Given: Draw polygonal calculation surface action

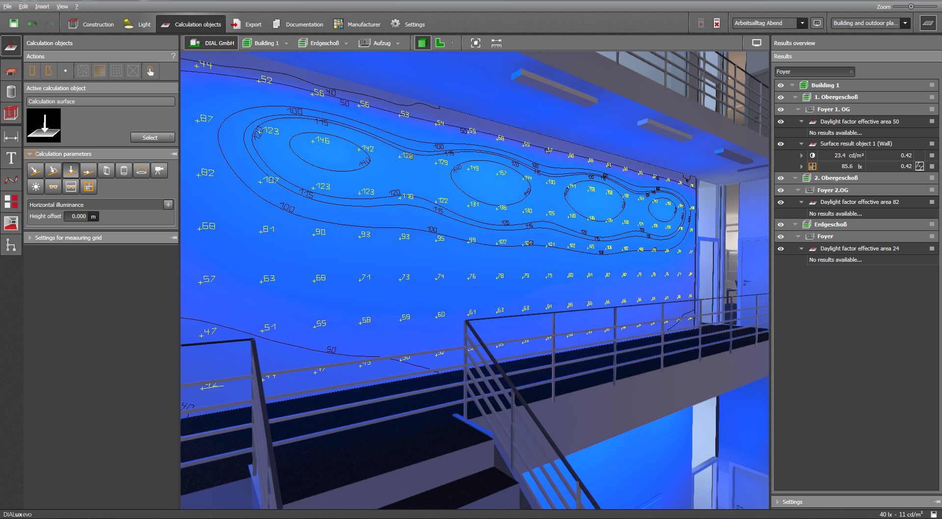Looking at the screenshot, I should pos(49,71).
